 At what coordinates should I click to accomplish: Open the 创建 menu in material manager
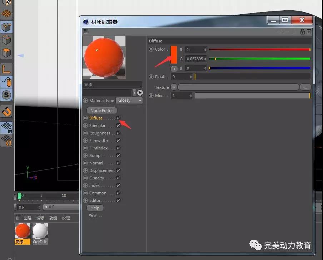[x=28, y=218]
